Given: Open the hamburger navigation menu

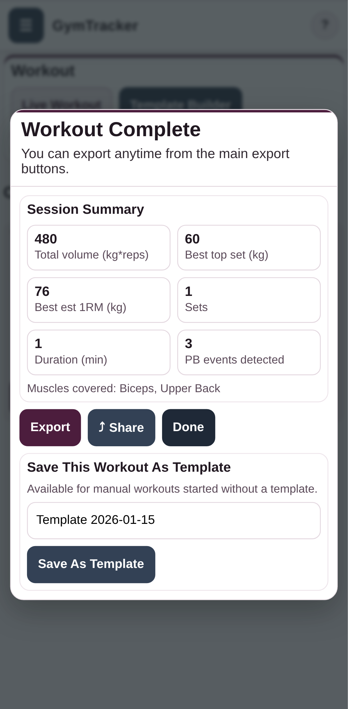Looking at the screenshot, I should click(x=26, y=26).
